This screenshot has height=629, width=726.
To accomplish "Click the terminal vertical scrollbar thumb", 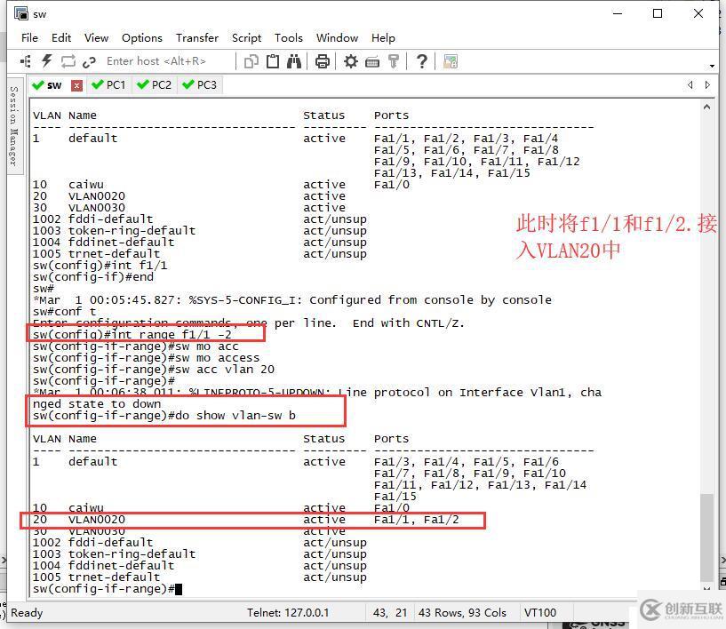I will pyautogui.click(x=706, y=537).
